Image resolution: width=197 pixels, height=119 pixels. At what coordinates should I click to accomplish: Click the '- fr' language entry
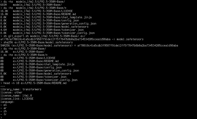(3, 114)
